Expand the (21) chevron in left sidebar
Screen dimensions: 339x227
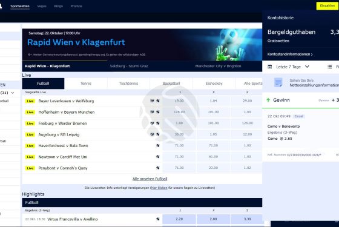pyautogui.click(x=13, y=93)
